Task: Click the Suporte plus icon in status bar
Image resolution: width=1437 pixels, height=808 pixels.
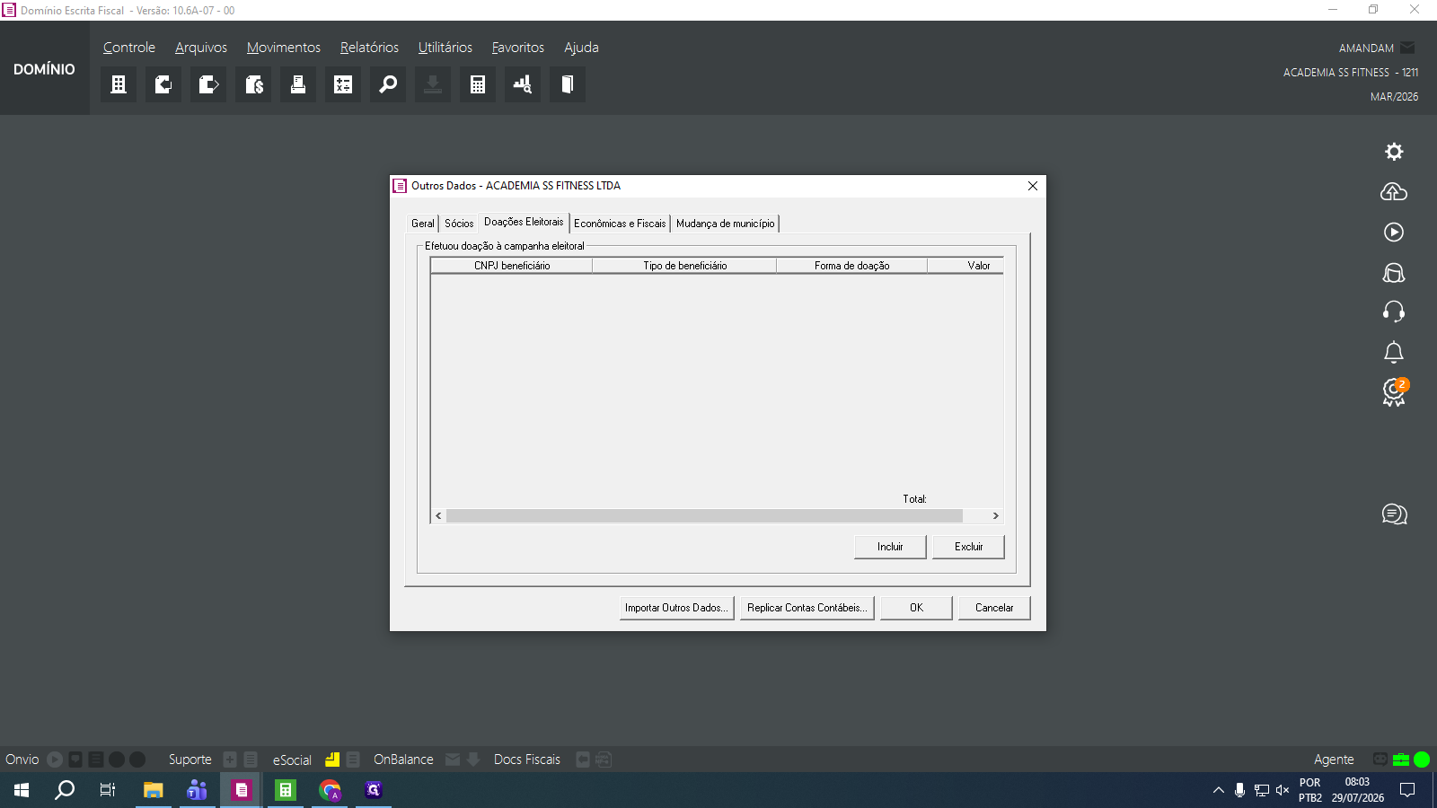Action: tap(230, 760)
